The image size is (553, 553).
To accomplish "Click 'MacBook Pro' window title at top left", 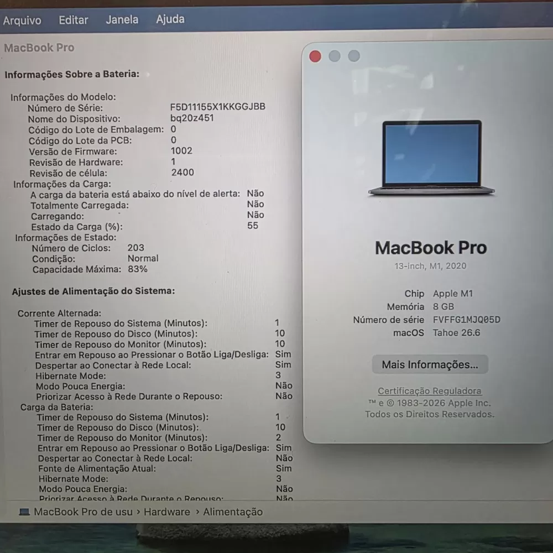I will (x=39, y=48).
